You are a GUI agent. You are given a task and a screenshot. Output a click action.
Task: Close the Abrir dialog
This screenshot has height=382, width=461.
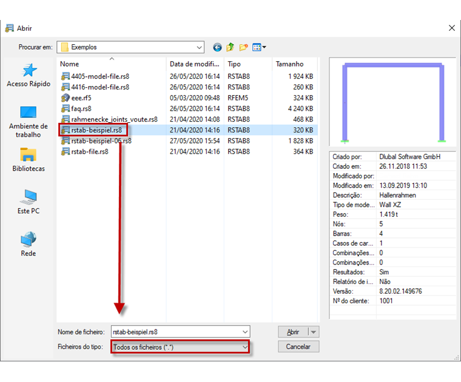(x=452, y=28)
